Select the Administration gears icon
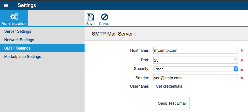248x112 pixels. click(x=14, y=17)
